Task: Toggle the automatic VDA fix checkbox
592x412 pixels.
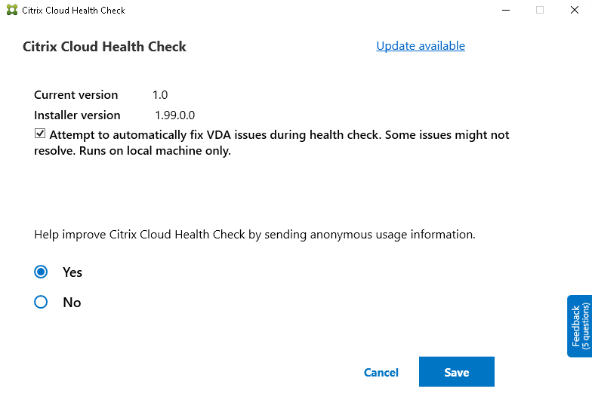Action: tap(40, 134)
